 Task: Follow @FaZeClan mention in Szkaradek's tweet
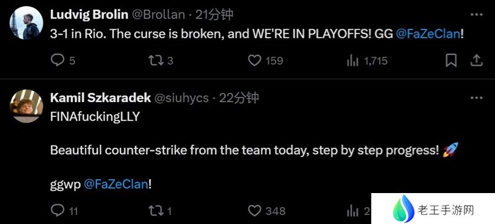click(x=116, y=184)
